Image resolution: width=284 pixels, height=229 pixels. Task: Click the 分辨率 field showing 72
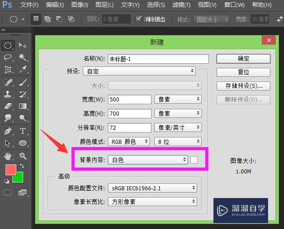[130, 127]
